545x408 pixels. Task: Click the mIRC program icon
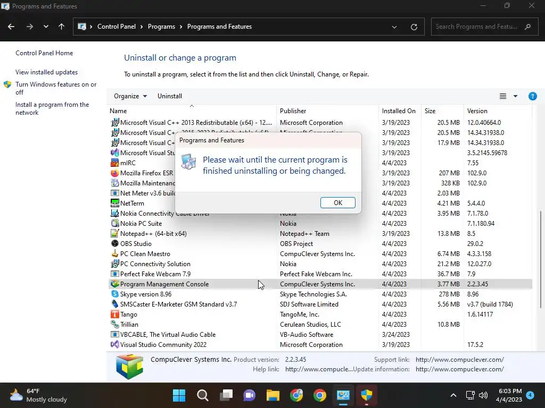(x=115, y=163)
